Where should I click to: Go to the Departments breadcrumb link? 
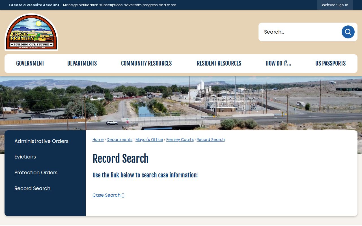tap(119, 140)
